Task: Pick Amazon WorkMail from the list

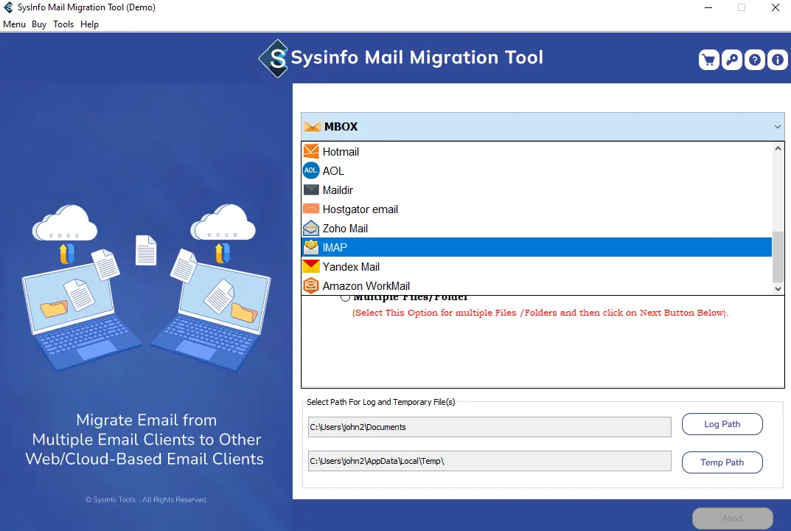Action: pyautogui.click(x=537, y=285)
